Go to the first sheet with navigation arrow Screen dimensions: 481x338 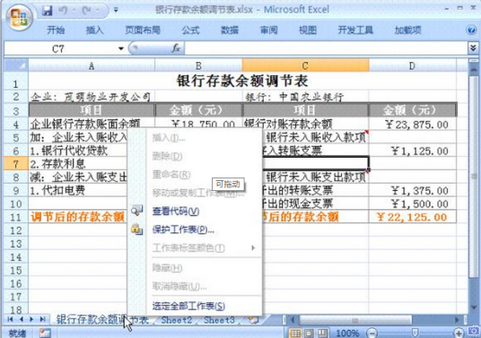click(10, 319)
